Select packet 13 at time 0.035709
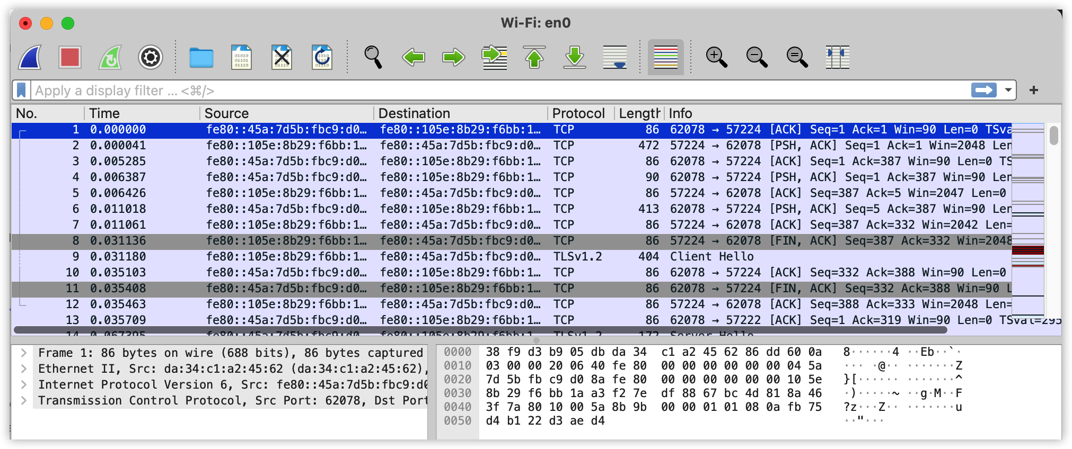1072x449 pixels. 512,320
